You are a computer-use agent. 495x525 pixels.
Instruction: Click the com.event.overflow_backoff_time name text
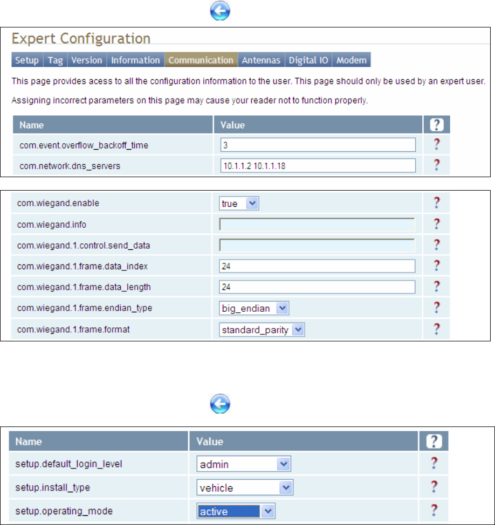[84, 145]
